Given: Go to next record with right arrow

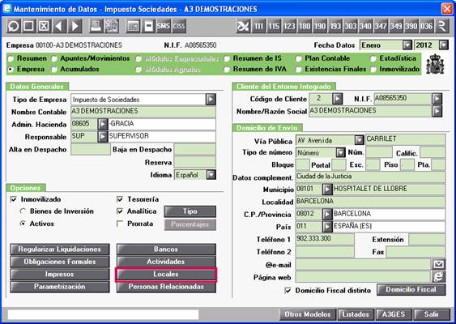Looking at the screenshot, I should [75, 27].
